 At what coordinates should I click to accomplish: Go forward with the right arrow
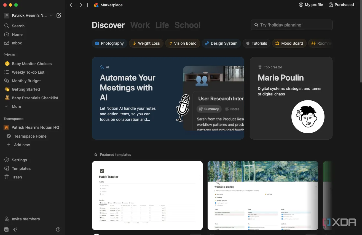[x=80, y=5]
